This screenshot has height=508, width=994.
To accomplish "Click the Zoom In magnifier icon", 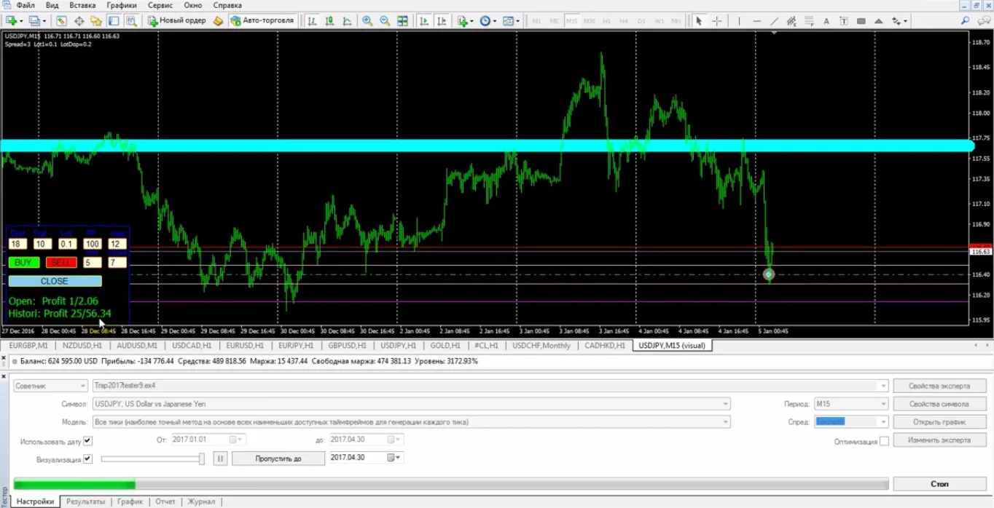I will click(367, 21).
